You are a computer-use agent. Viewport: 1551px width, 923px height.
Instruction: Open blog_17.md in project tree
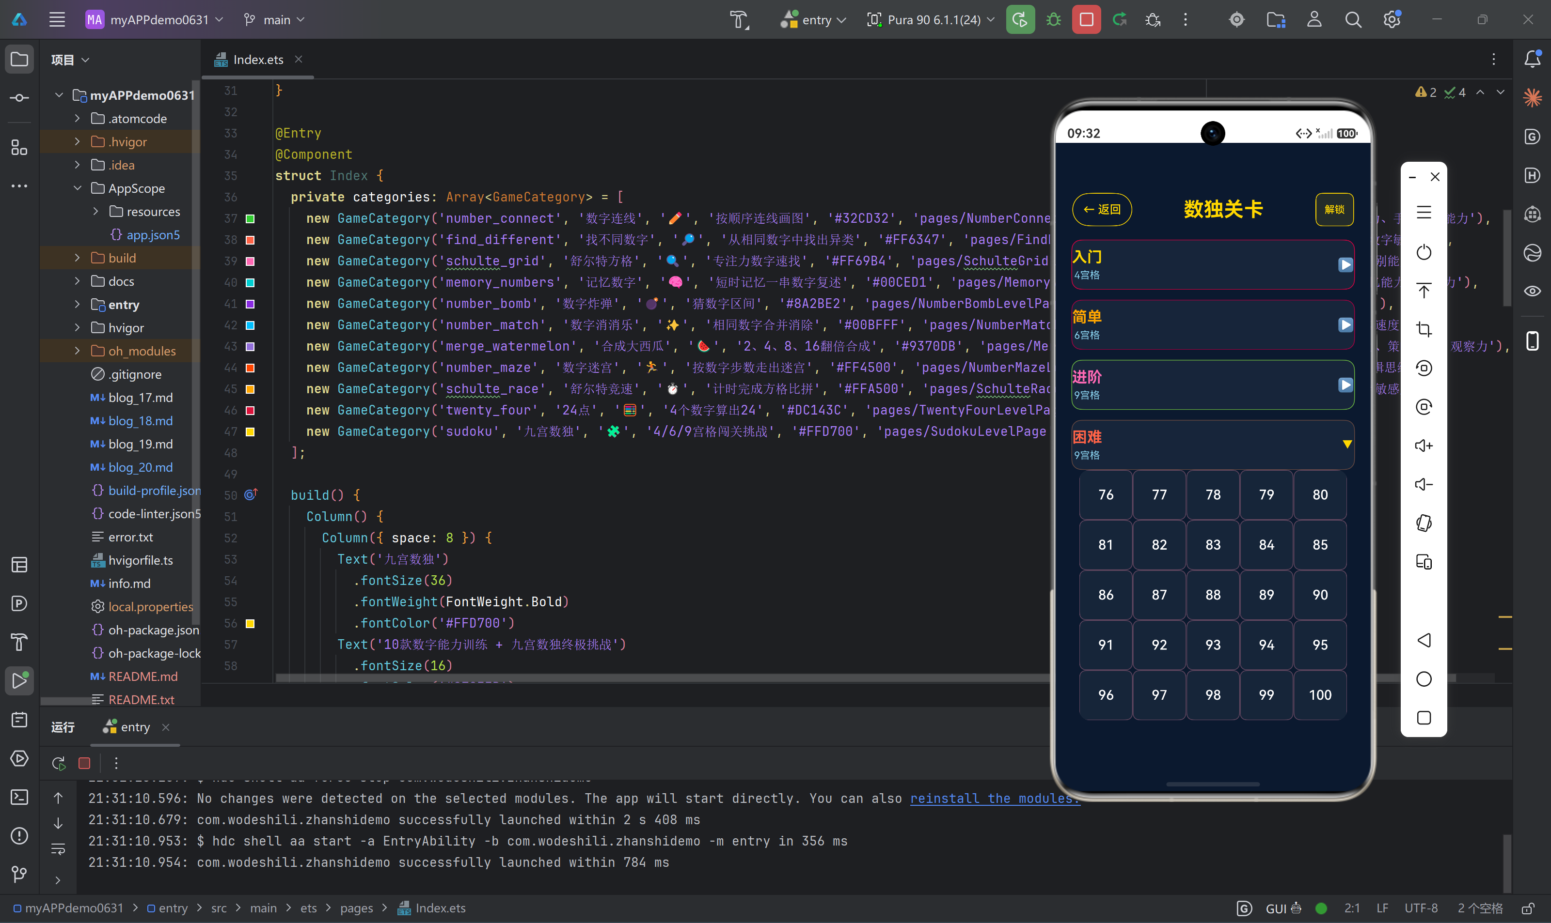[140, 398]
